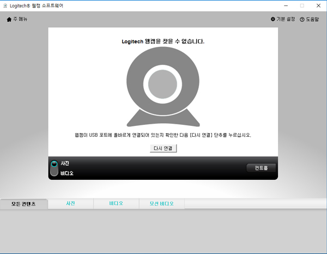Switch to the 모션 비디오 tab
The width and height of the screenshot is (327, 254).
(162, 203)
